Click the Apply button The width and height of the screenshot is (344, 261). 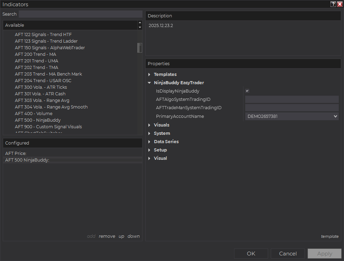click(x=325, y=253)
